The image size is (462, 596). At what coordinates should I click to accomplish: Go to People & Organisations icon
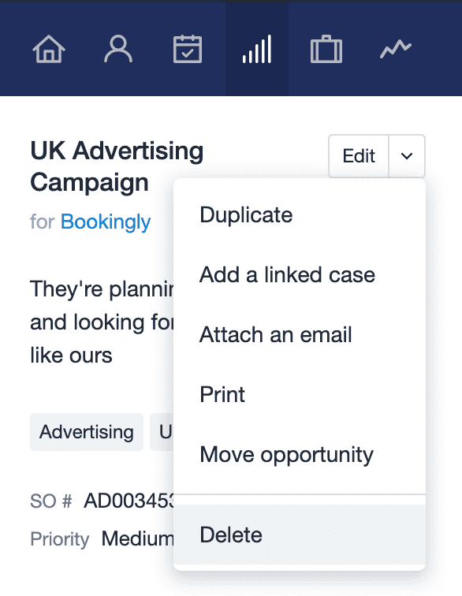[x=118, y=49]
